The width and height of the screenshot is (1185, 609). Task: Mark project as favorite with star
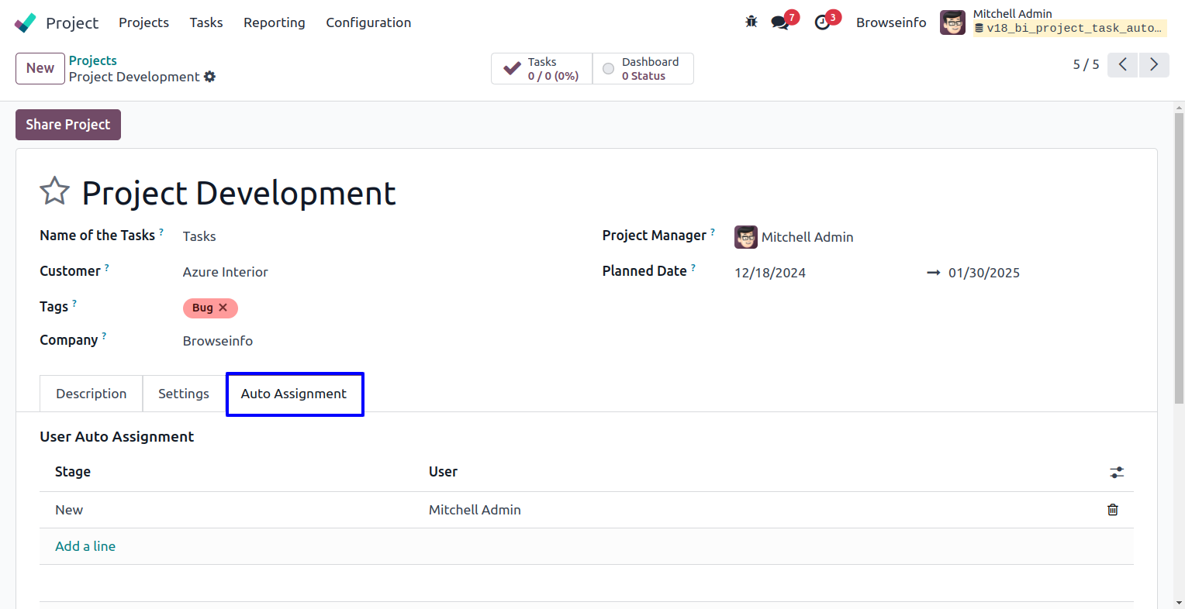(54, 191)
